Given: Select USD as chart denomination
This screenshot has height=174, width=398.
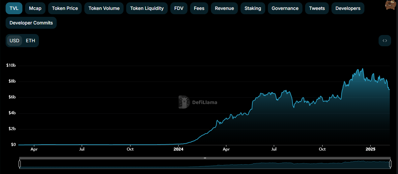Looking at the screenshot, I should 14,41.
